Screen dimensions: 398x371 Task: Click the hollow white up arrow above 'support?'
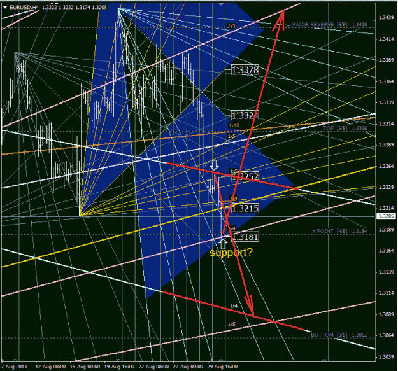pyautogui.click(x=224, y=244)
